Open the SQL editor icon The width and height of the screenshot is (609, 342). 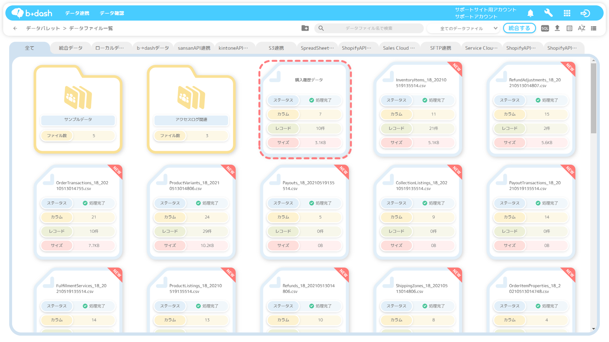[545, 28]
